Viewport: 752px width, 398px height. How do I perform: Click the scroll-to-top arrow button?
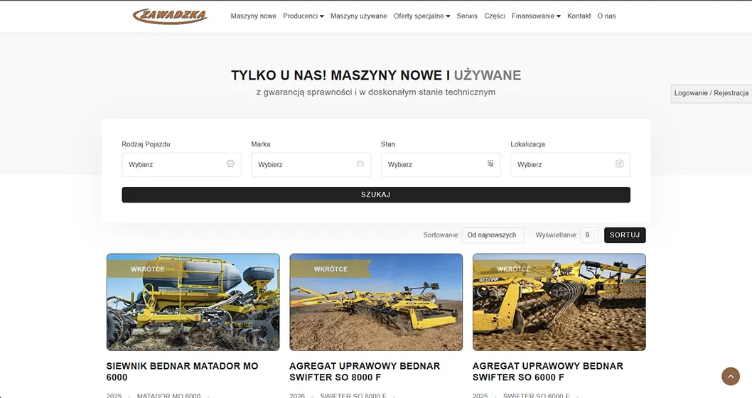731,377
